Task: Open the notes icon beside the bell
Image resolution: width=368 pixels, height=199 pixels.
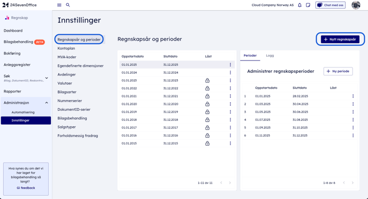Action: coord(308,5)
